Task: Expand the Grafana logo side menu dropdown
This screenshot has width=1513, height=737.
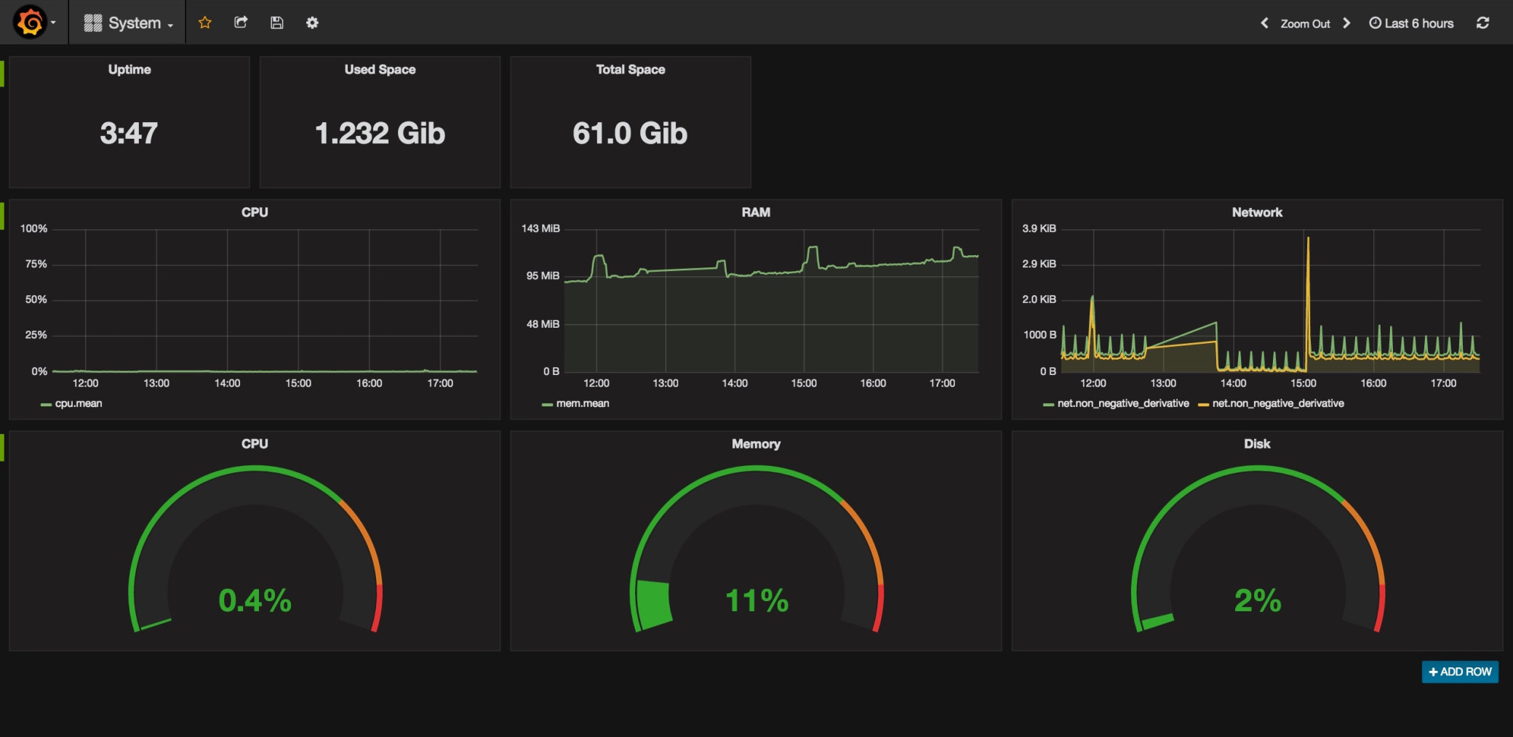Action: [x=53, y=22]
